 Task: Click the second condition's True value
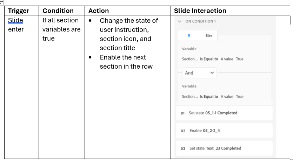[x=240, y=97]
